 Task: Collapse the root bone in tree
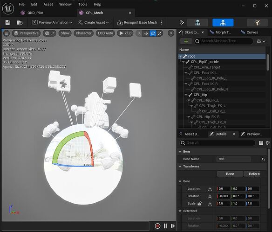click(x=181, y=56)
